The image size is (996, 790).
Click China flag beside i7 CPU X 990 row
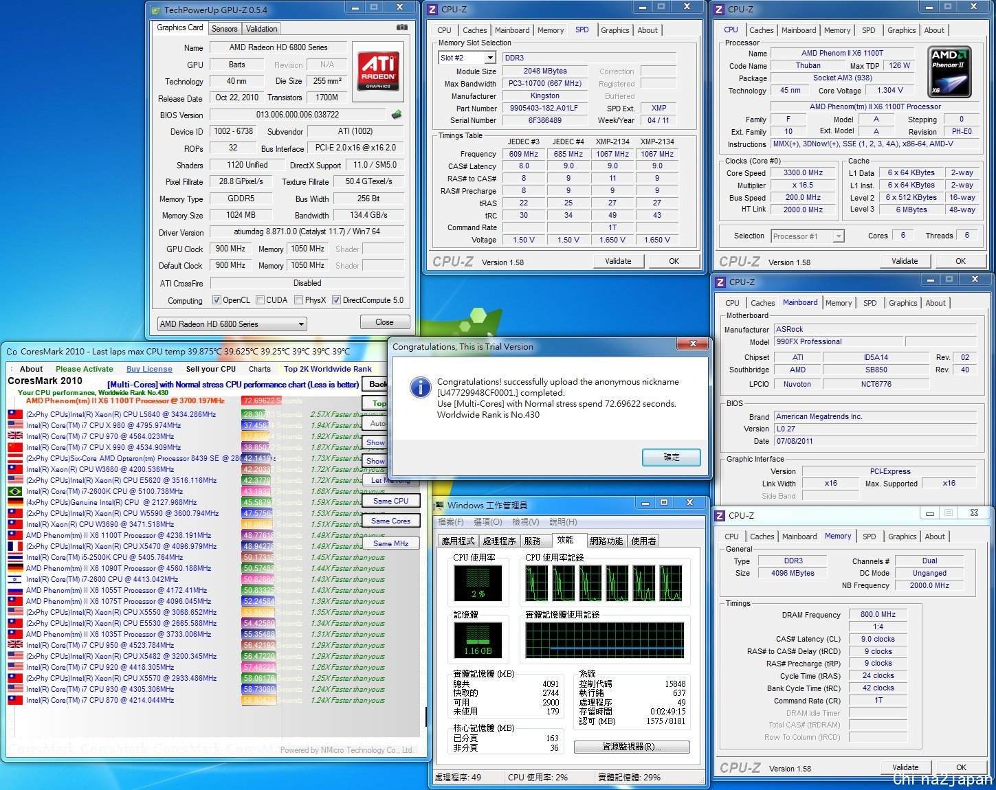(x=15, y=447)
